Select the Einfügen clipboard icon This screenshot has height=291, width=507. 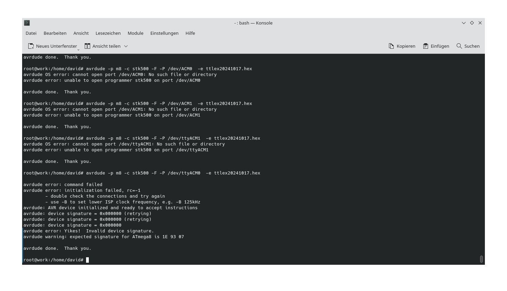point(425,46)
